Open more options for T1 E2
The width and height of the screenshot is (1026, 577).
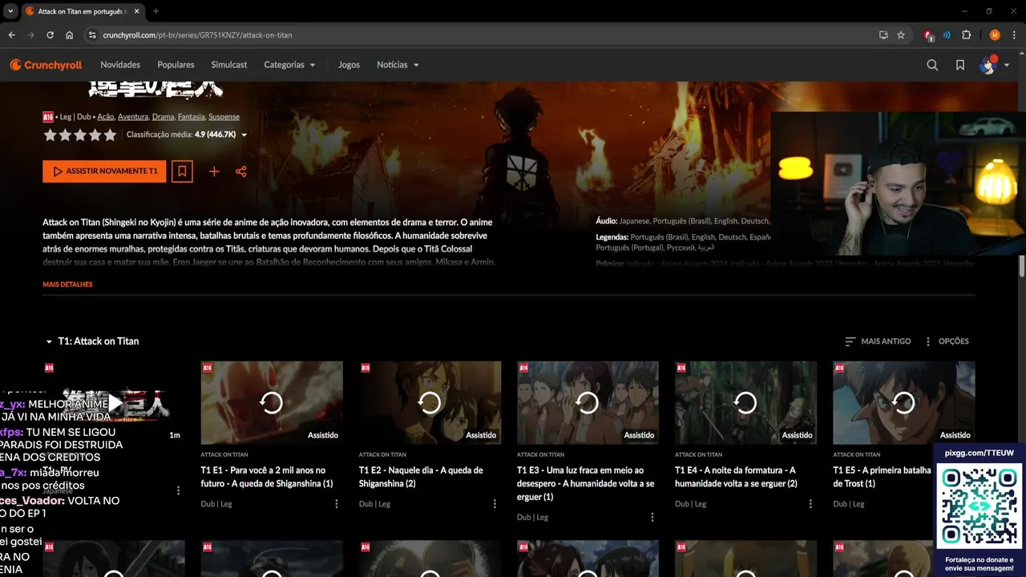[495, 504]
